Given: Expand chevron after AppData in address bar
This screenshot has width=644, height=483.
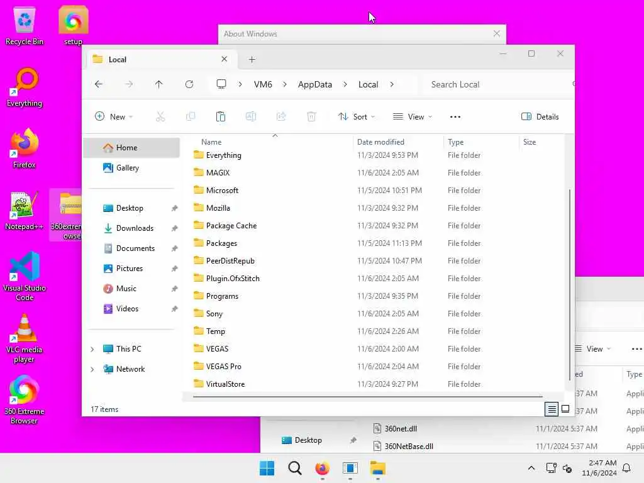Looking at the screenshot, I should [x=345, y=84].
